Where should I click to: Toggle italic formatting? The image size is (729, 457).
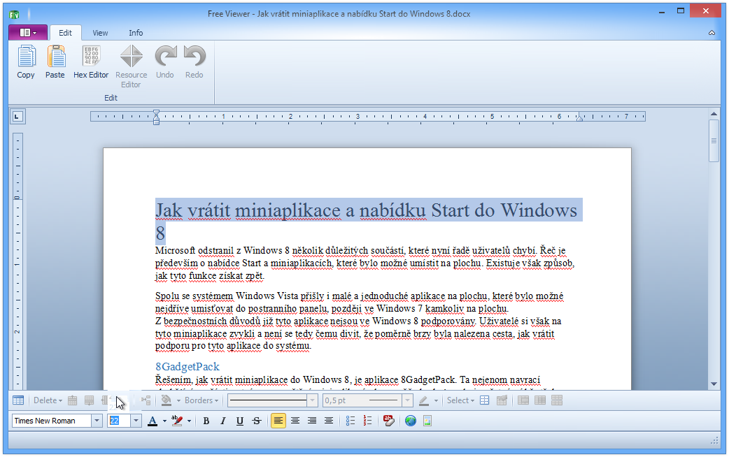223,421
